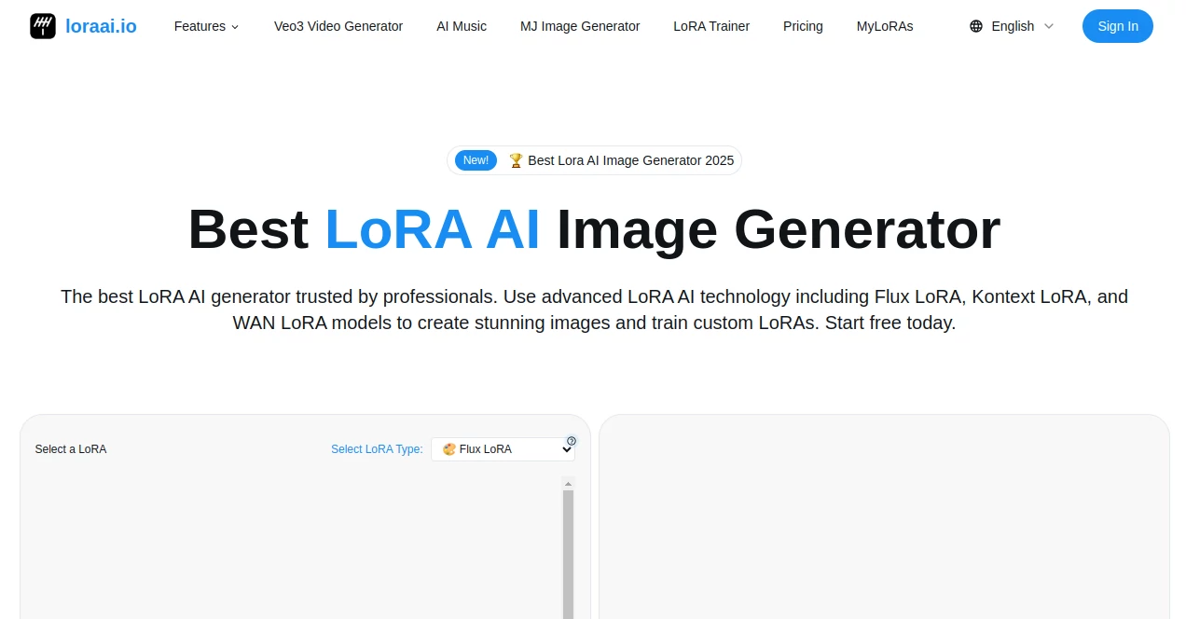
Task: Click the Sign In button
Action: tap(1118, 26)
